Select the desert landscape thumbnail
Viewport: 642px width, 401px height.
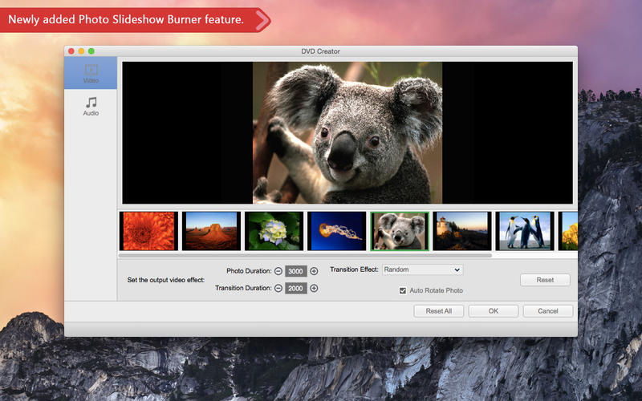pyautogui.click(x=211, y=231)
